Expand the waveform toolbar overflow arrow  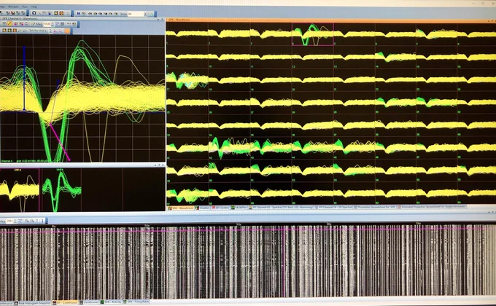click(x=78, y=24)
